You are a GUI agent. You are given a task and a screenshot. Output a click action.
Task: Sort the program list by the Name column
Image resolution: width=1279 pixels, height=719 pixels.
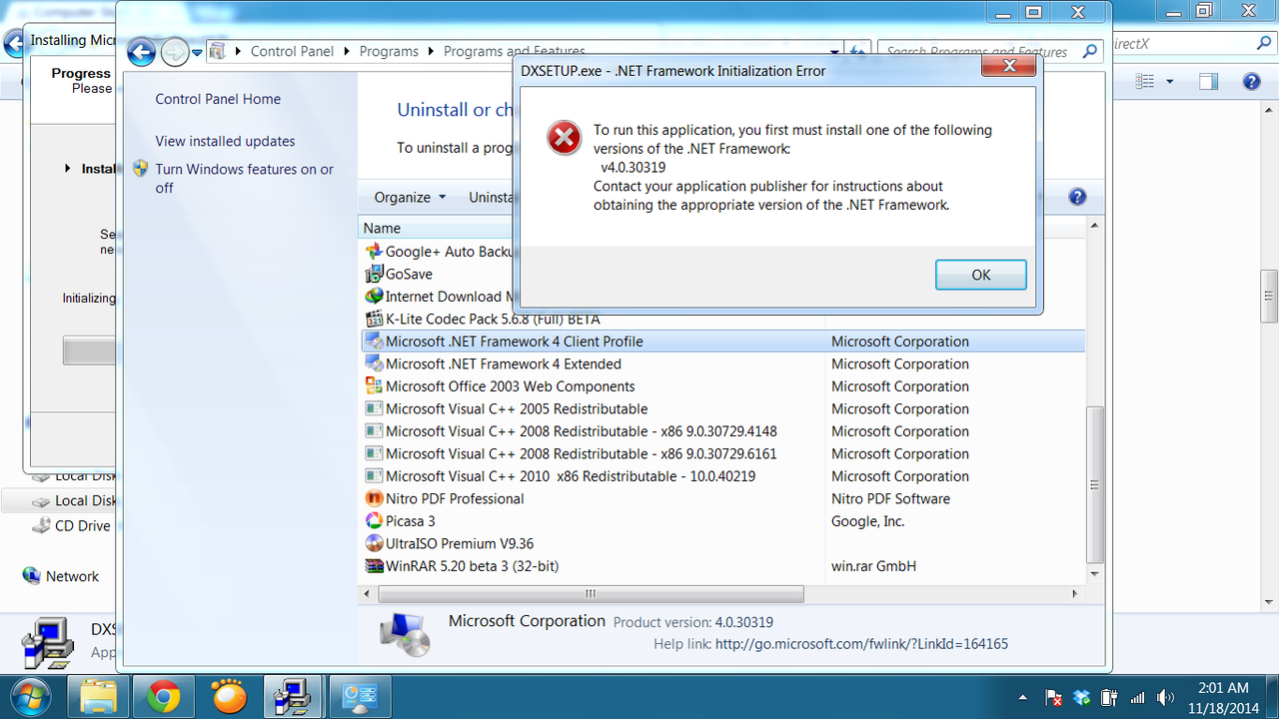click(382, 228)
